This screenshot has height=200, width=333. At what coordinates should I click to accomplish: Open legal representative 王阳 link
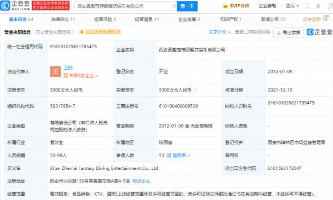pos(68,68)
